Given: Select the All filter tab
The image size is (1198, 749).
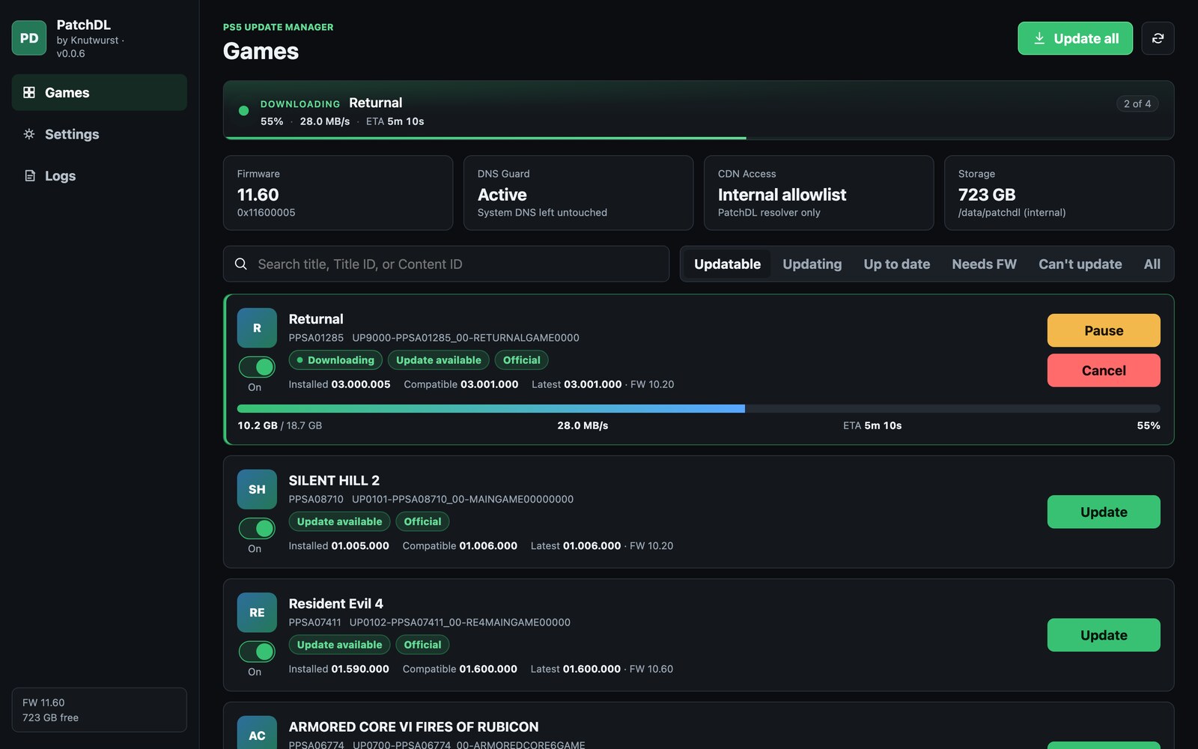Looking at the screenshot, I should pos(1152,264).
